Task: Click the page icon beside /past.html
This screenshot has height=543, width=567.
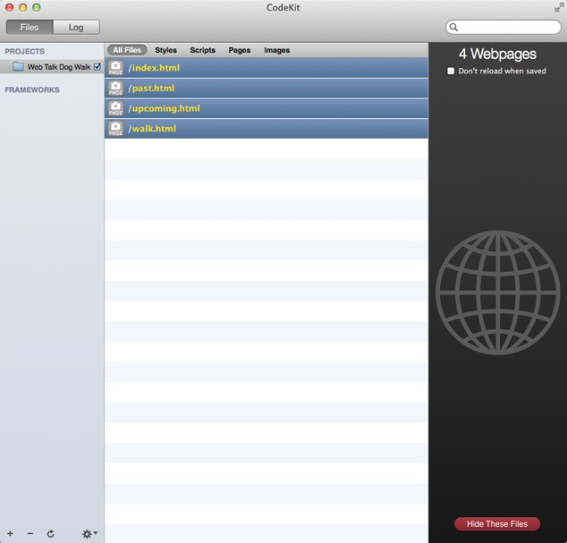Action: [115, 89]
